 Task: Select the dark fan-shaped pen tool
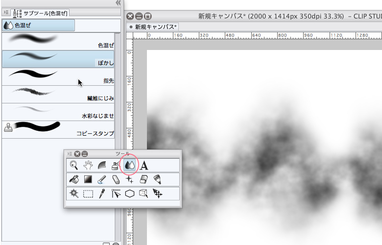[x=102, y=165]
